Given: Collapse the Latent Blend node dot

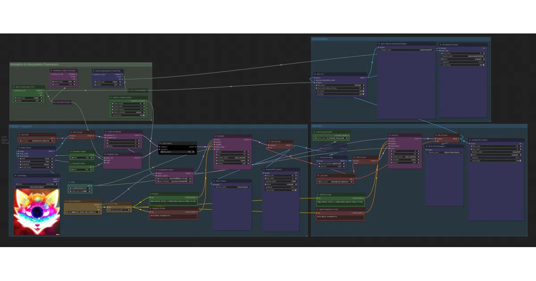Looking at the screenshot, I should click(x=160, y=143).
